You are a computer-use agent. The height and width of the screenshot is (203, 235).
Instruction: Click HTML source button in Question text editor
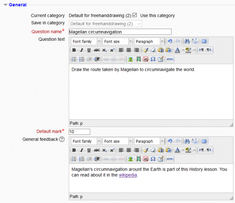point(170,59)
